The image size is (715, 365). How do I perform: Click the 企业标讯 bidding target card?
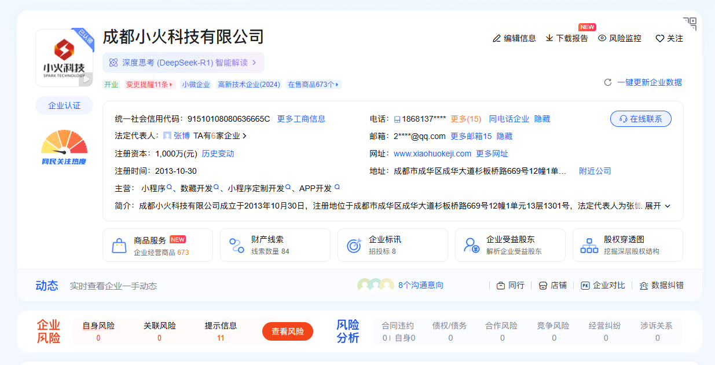[x=393, y=245]
